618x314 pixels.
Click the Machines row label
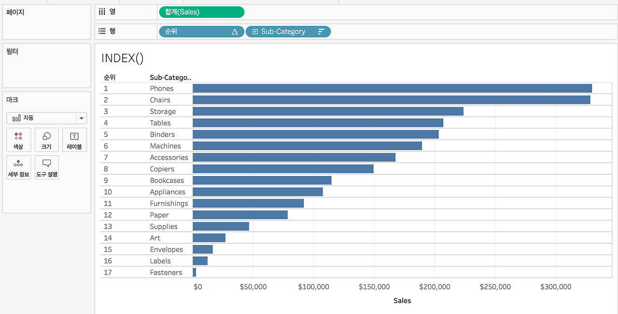[x=165, y=146]
